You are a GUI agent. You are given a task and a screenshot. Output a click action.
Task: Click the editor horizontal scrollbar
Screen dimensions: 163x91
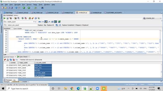click(x=78, y=53)
